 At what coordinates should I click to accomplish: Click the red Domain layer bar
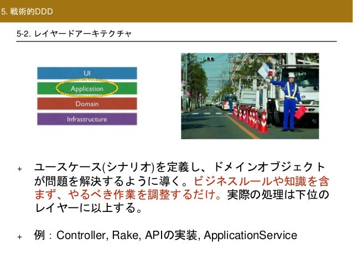point(87,103)
